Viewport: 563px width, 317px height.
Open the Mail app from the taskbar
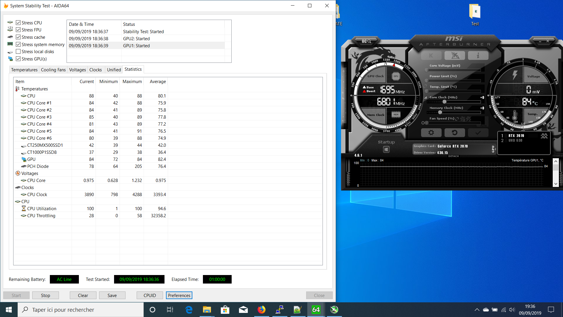click(x=243, y=310)
